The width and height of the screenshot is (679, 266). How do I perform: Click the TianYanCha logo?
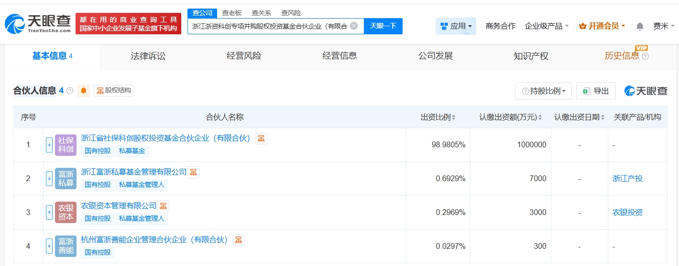[38, 23]
